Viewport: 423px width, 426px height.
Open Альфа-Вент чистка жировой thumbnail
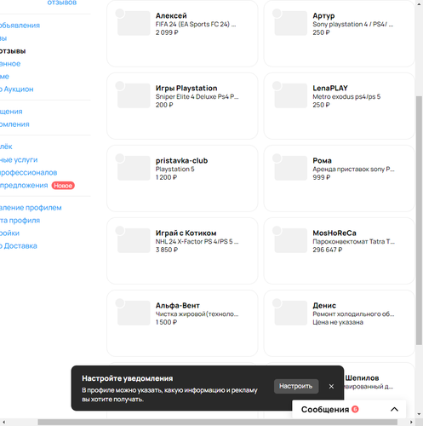click(134, 313)
